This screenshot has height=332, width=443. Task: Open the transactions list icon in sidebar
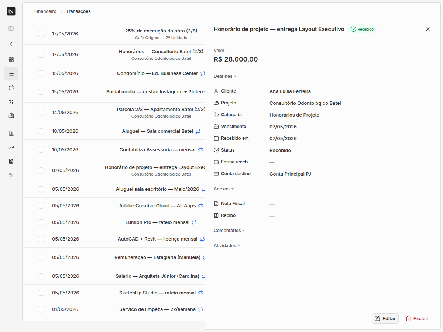click(x=11, y=73)
